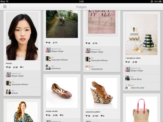Tap the repin icon showing 40
This screenshot has width=163, height=122.
14,67
